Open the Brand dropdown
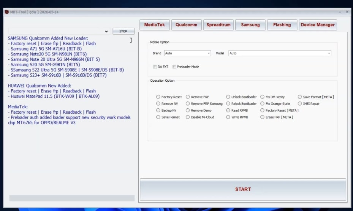Screen dimensions: 353x211 tap(187, 53)
